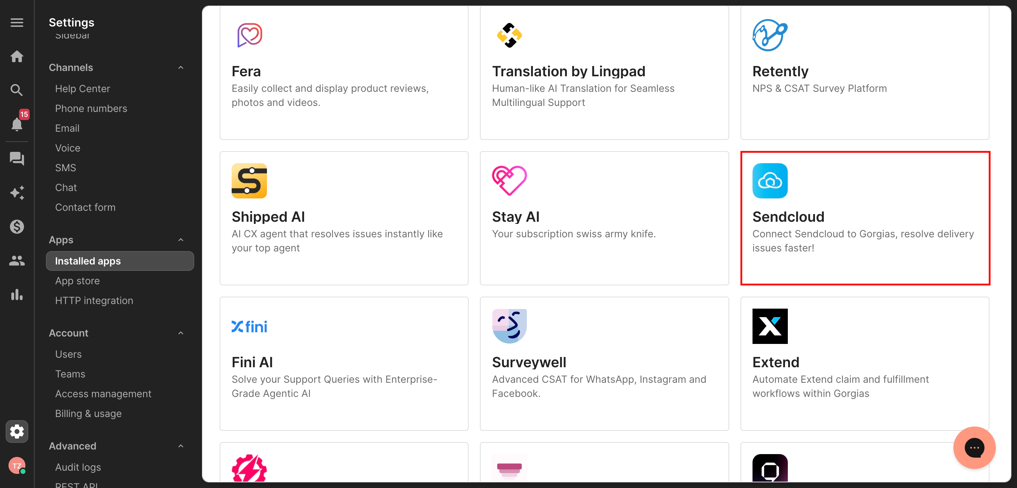The image size is (1017, 488).
Task: Open the dollar sign revenue icon
Action: tap(17, 227)
